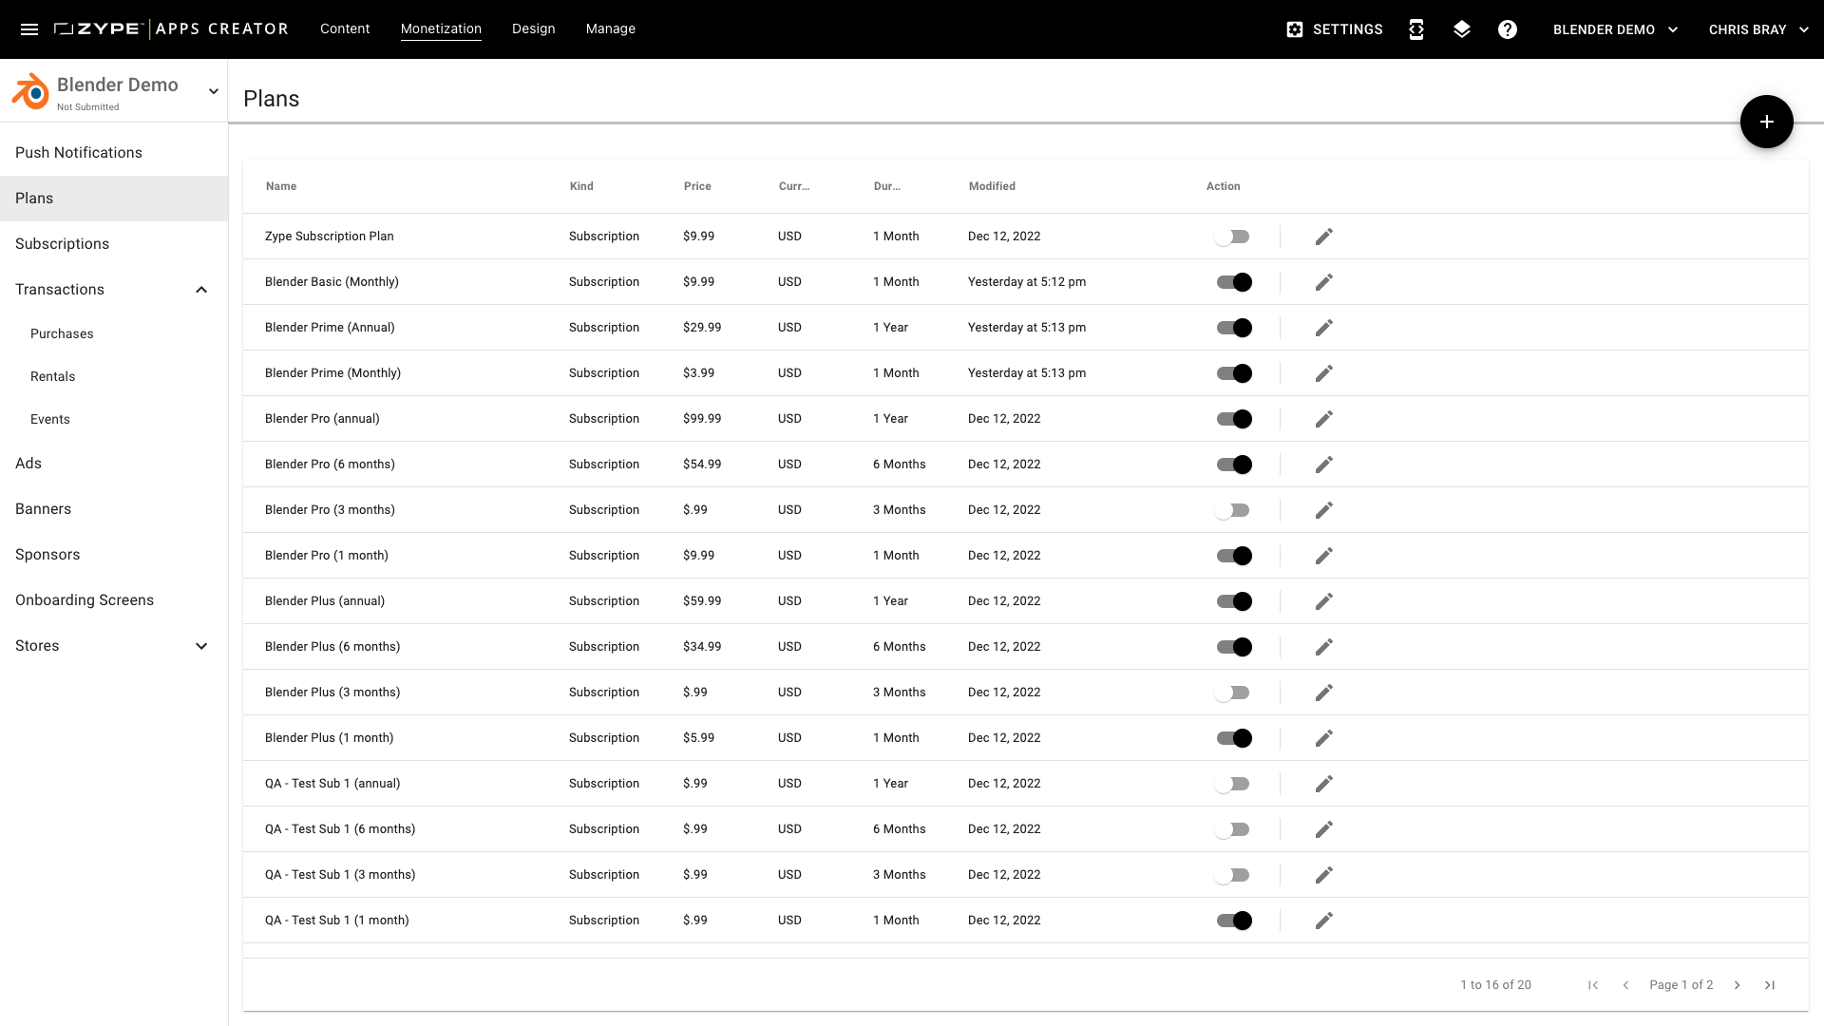Open the hamburger navigation menu
Screen dimensions: 1824x1026
click(29, 29)
